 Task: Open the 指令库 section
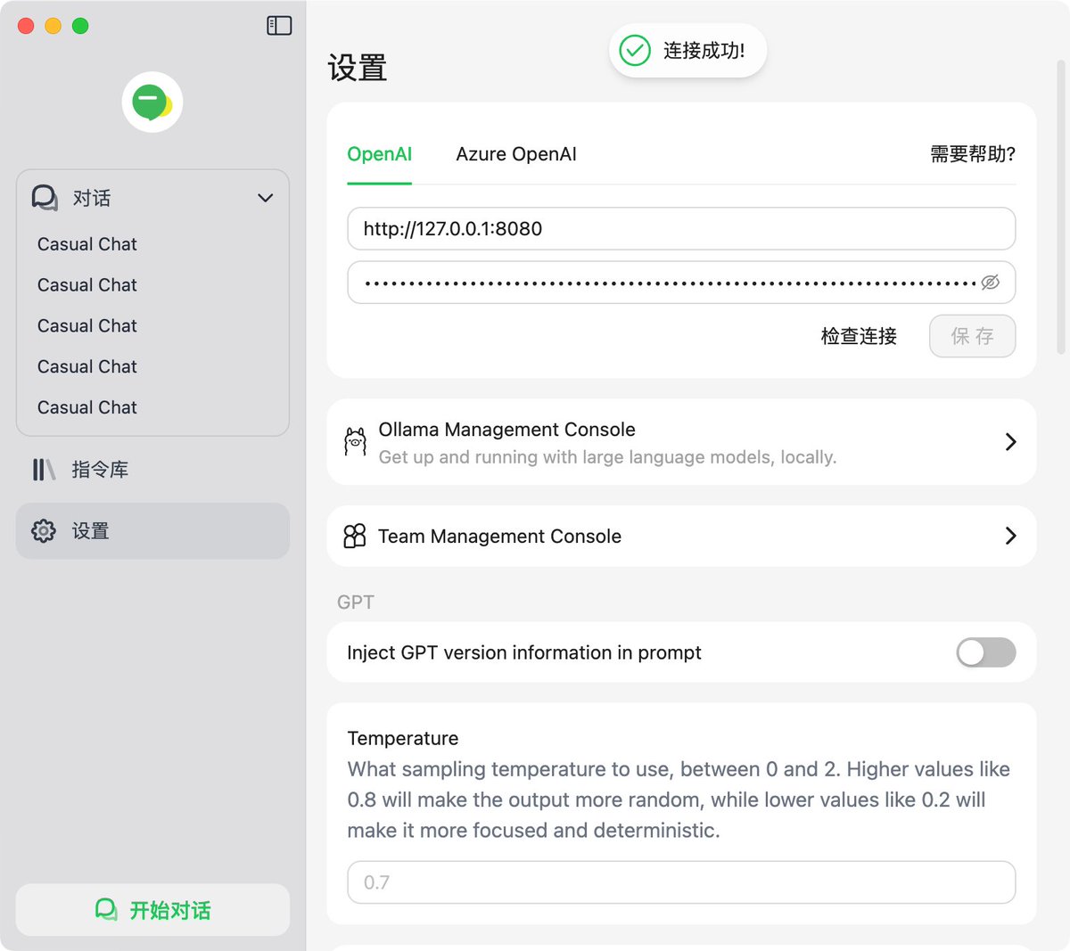click(152, 470)
